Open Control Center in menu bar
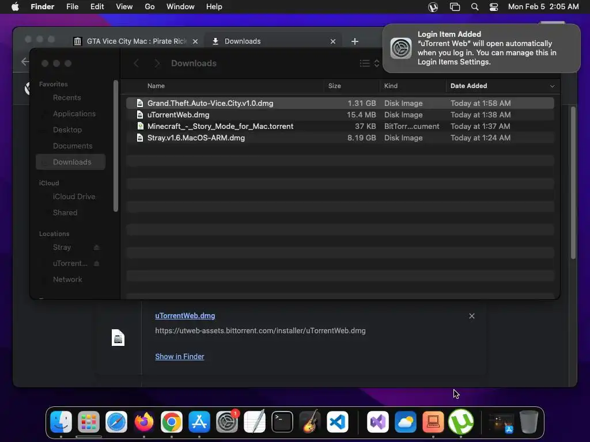This screenshot has width=590, height=442. click(494, 7)
